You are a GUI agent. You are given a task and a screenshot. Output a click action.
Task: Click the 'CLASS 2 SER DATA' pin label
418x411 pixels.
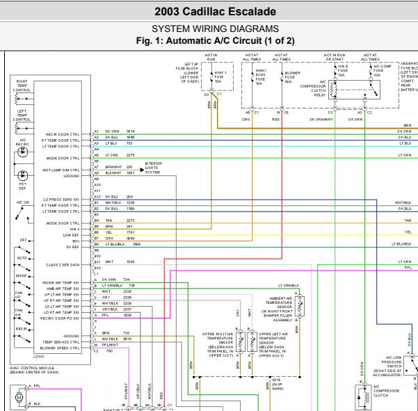(63, 265)
